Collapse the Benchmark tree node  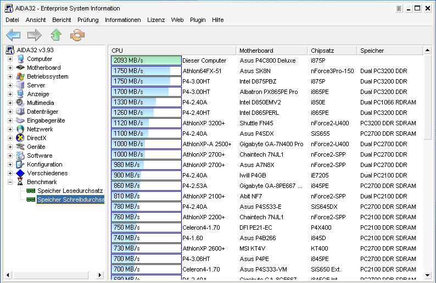pos(10,182)
